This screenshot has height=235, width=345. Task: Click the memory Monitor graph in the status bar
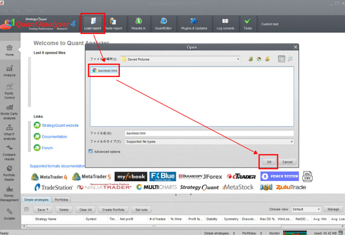[295, 233]
